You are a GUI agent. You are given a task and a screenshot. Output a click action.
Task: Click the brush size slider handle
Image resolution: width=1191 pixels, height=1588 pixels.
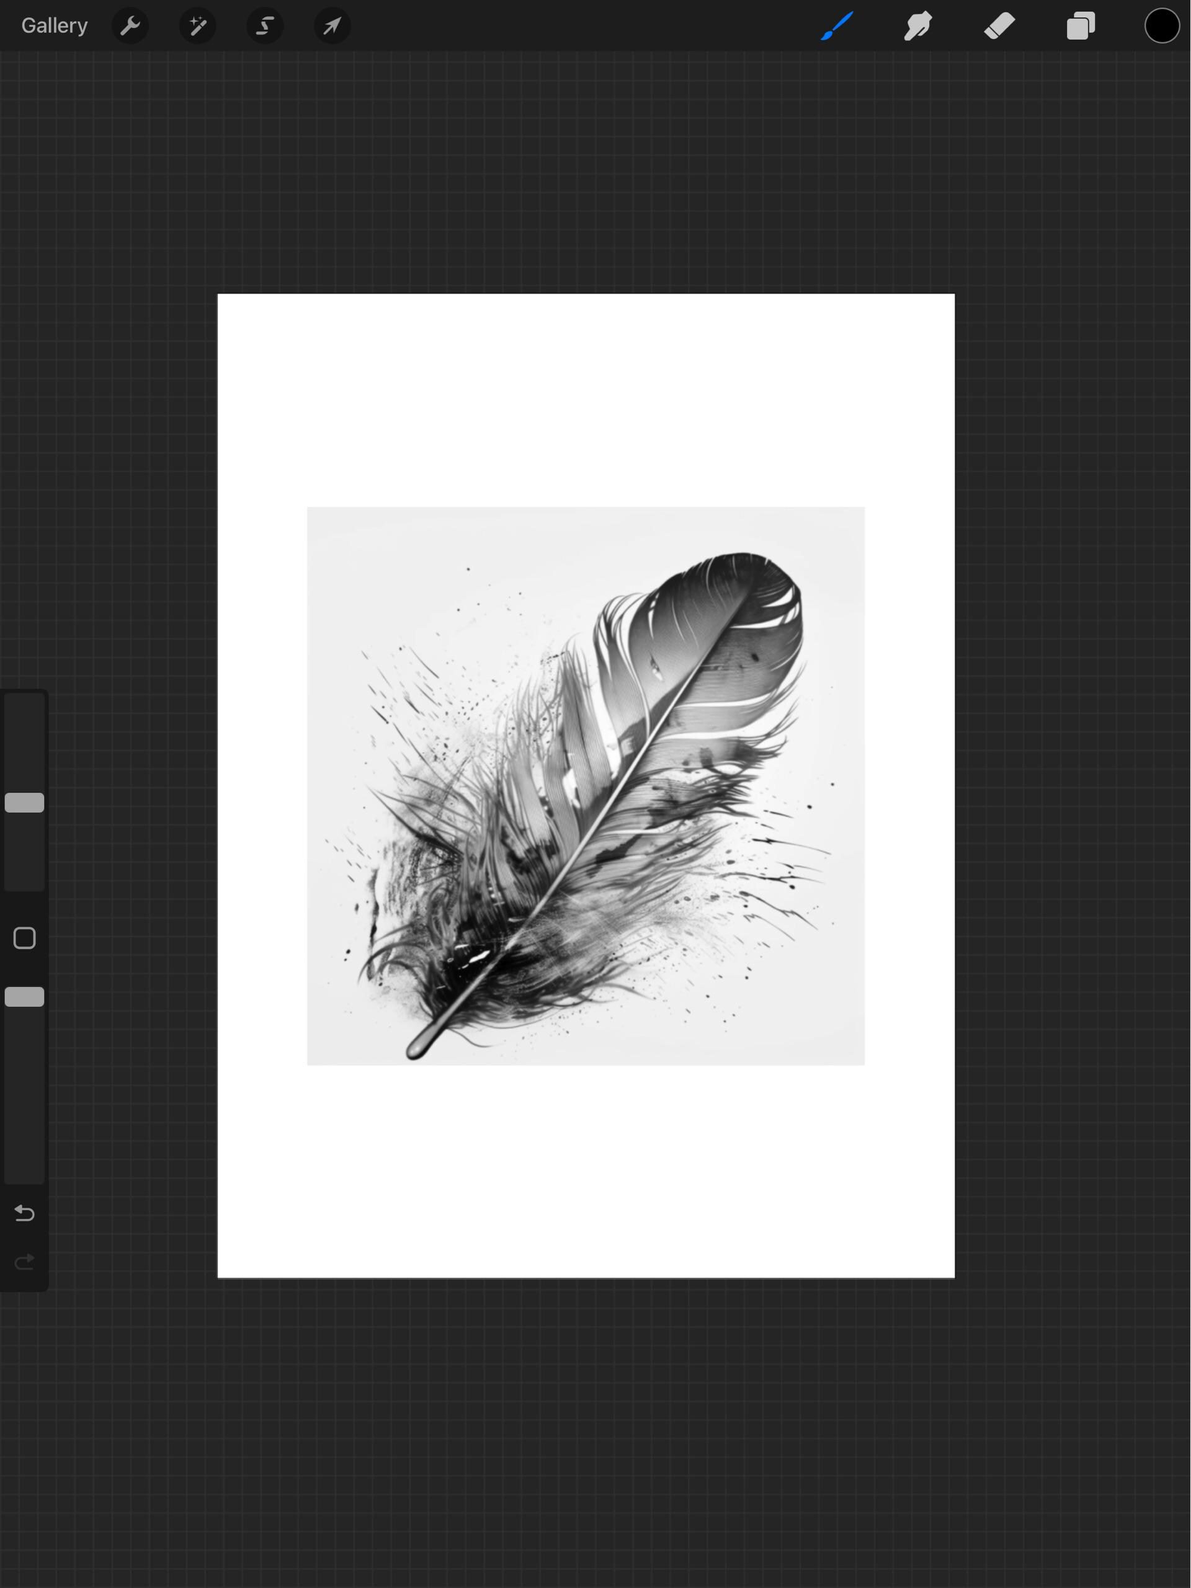[24, 803]
